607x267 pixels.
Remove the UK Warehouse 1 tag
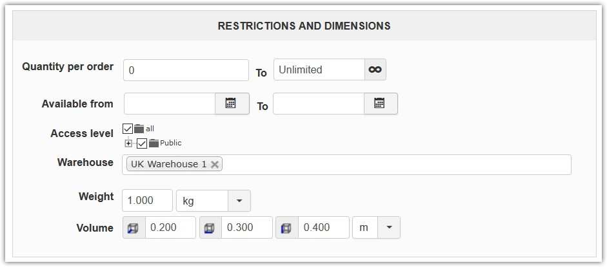point(215,164)
